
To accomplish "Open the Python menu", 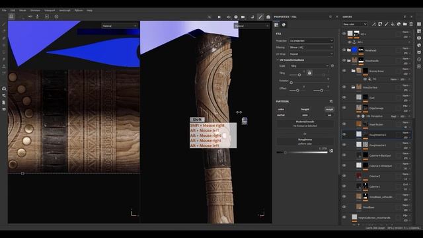I will pyautogui.click(x=79, y=11).
